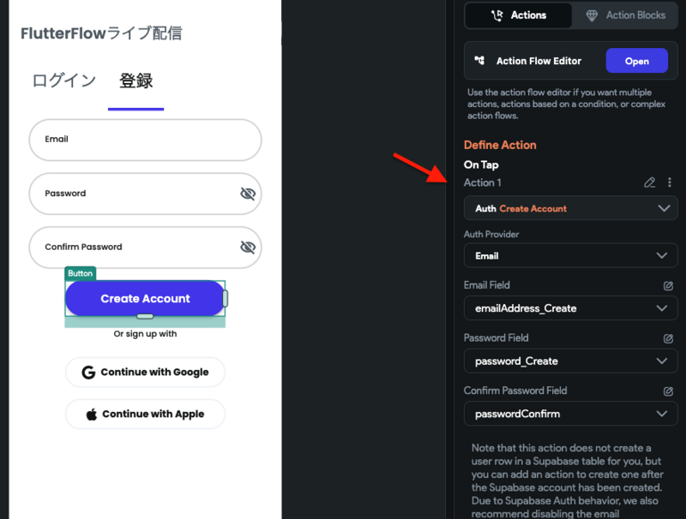Click the Password input field
686x519 pixels.
pos(145,194)
